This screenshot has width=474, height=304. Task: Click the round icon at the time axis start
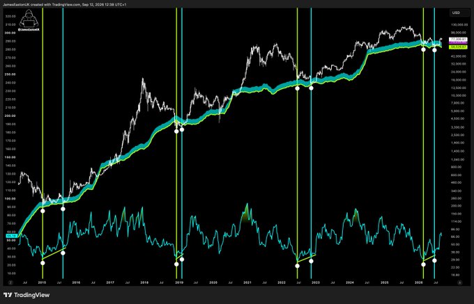(10, 282)
